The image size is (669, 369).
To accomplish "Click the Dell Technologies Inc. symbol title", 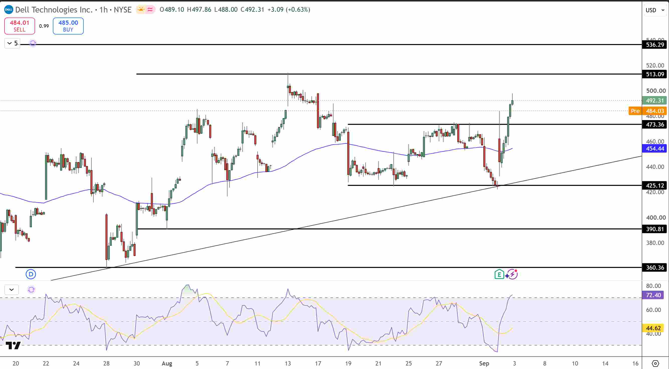I will (54, 10).
